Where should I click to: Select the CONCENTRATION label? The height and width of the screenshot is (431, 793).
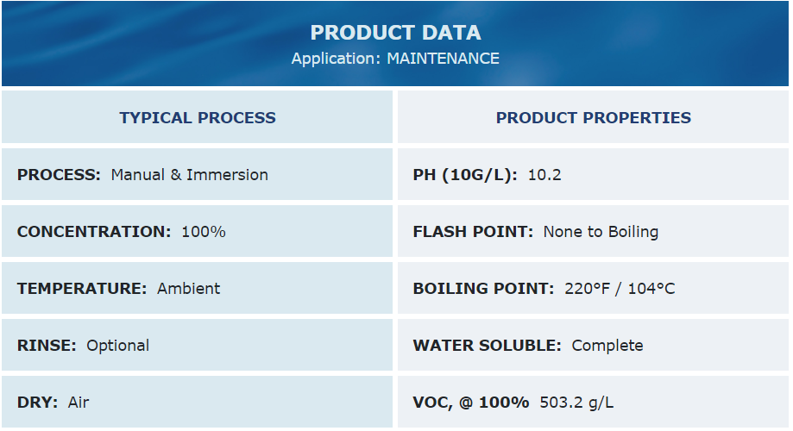coord(94,232)
